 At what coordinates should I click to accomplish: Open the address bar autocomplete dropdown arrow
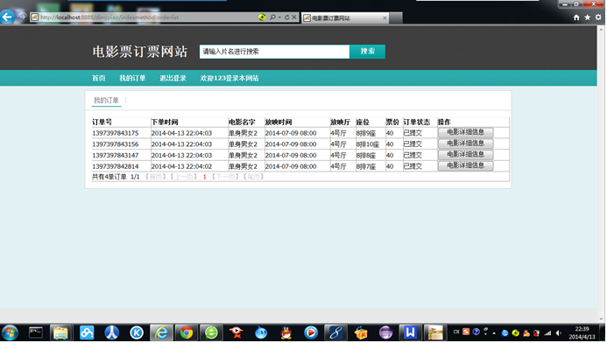coord(279,17)
